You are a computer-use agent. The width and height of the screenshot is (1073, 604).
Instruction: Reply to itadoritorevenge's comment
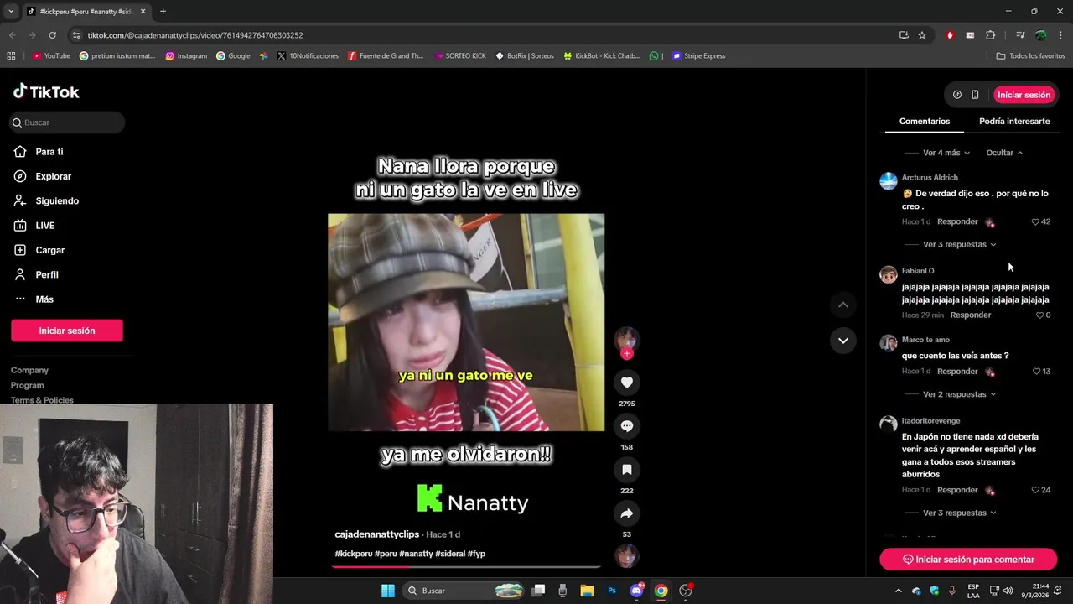pyautogui.click(x=957, y=490)
